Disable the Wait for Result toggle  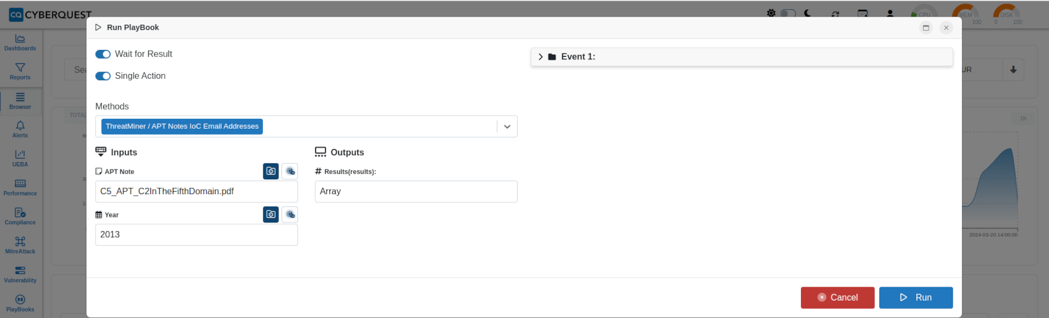[x=103, y=54]
